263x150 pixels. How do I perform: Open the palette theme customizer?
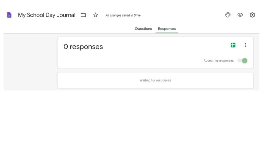click(228, 15)
